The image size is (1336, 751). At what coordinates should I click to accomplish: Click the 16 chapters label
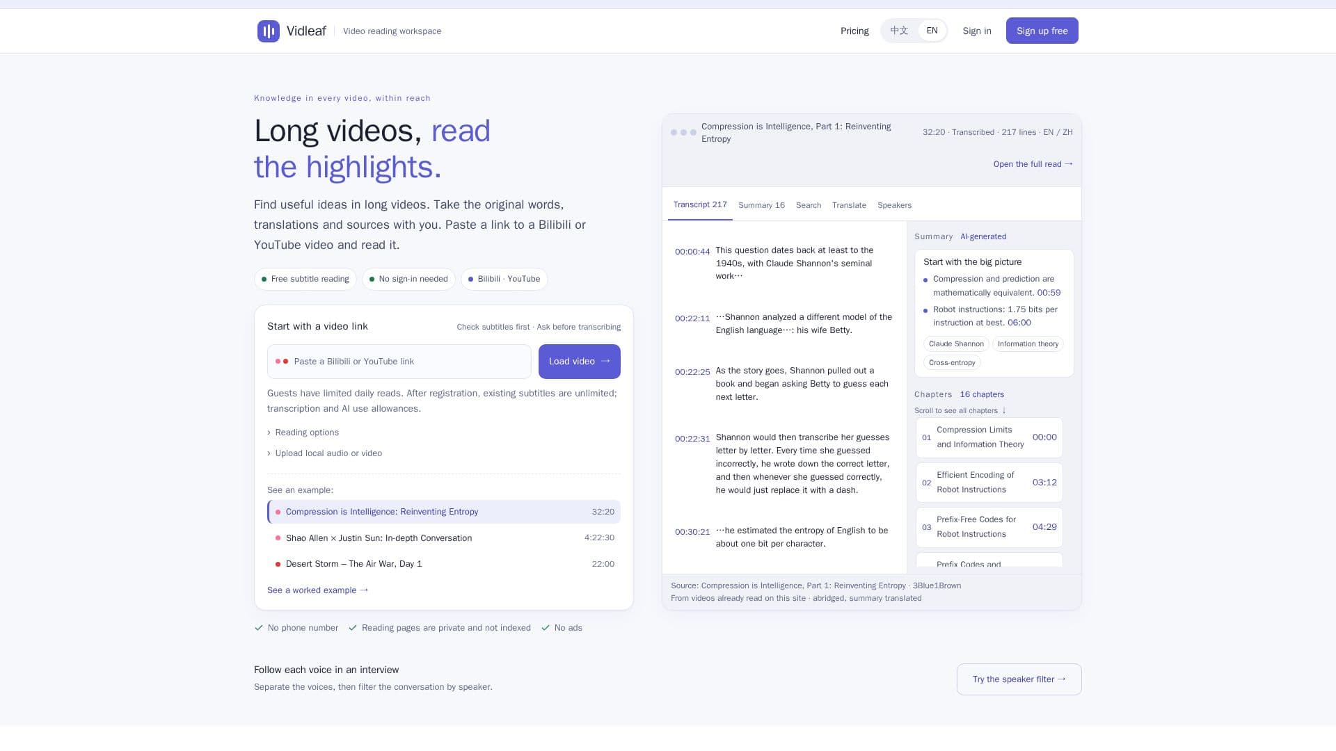point(982,394)
